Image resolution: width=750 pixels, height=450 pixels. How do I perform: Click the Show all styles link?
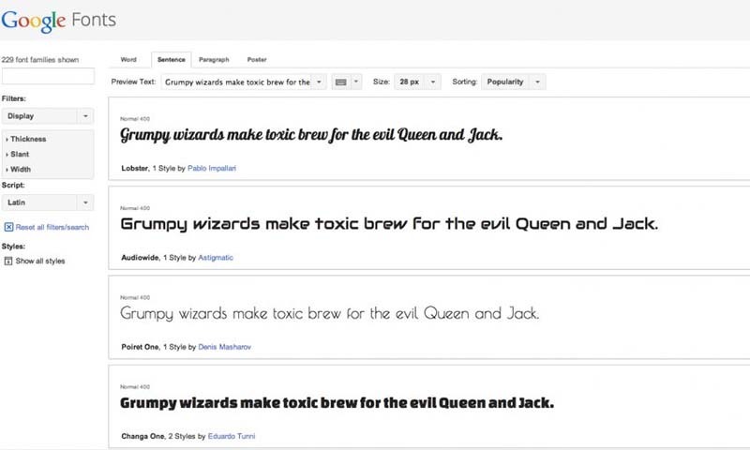click(x=40, y=262)
